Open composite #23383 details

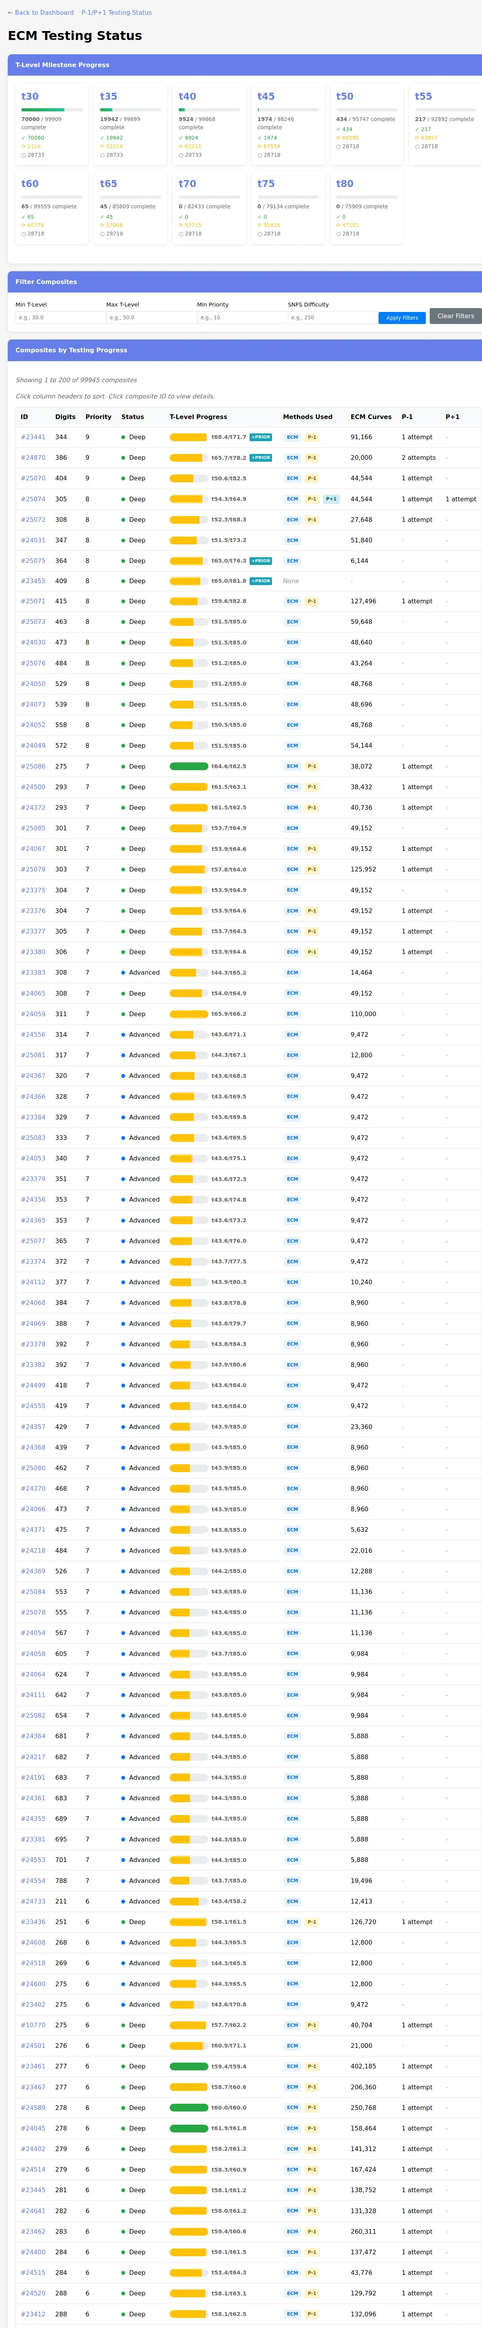(x=33, y=972)
